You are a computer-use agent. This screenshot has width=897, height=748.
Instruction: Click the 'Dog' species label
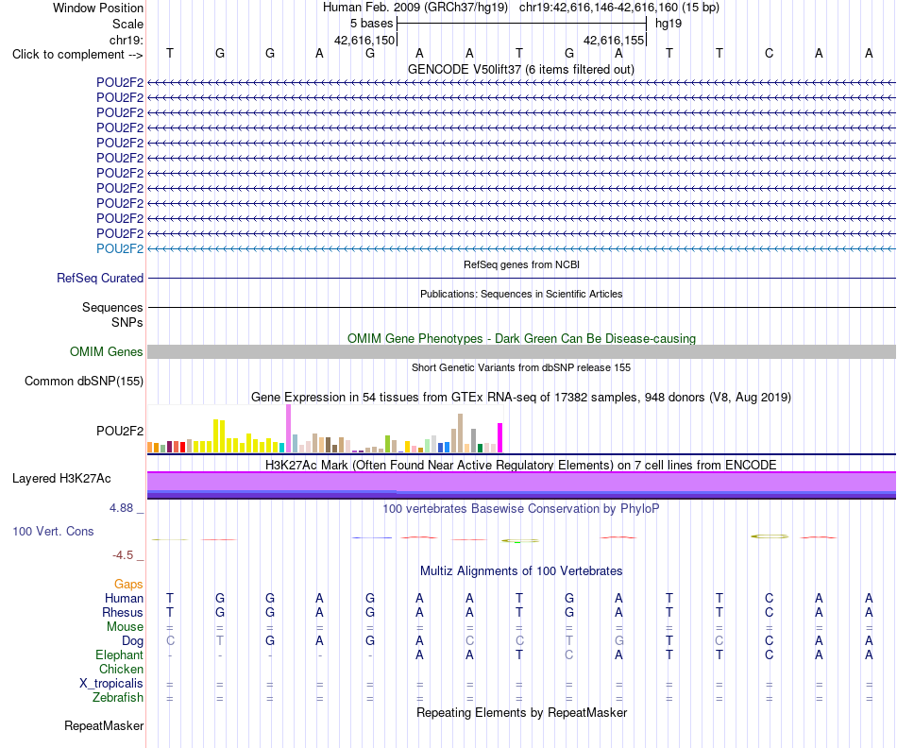click(x=132, y=641)
